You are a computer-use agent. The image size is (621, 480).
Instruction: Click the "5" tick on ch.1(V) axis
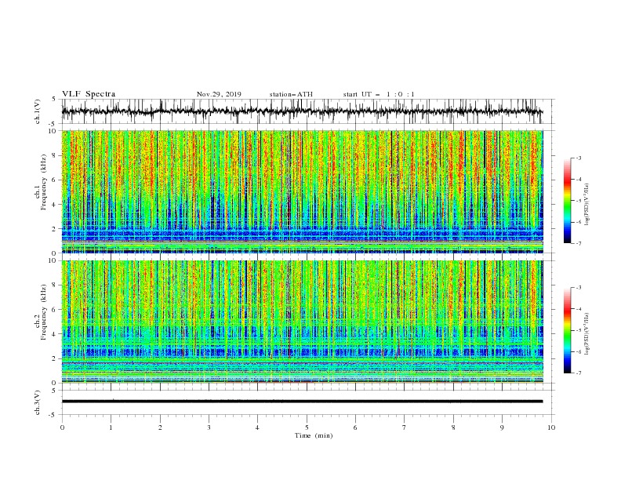pos(55,99)
